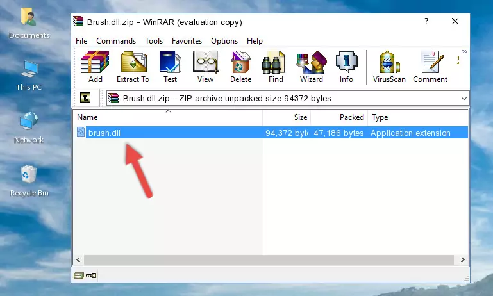This screenshot has height=296, width=493.
Task: Open the Extract To tool
Action: (x=133, y=67)
